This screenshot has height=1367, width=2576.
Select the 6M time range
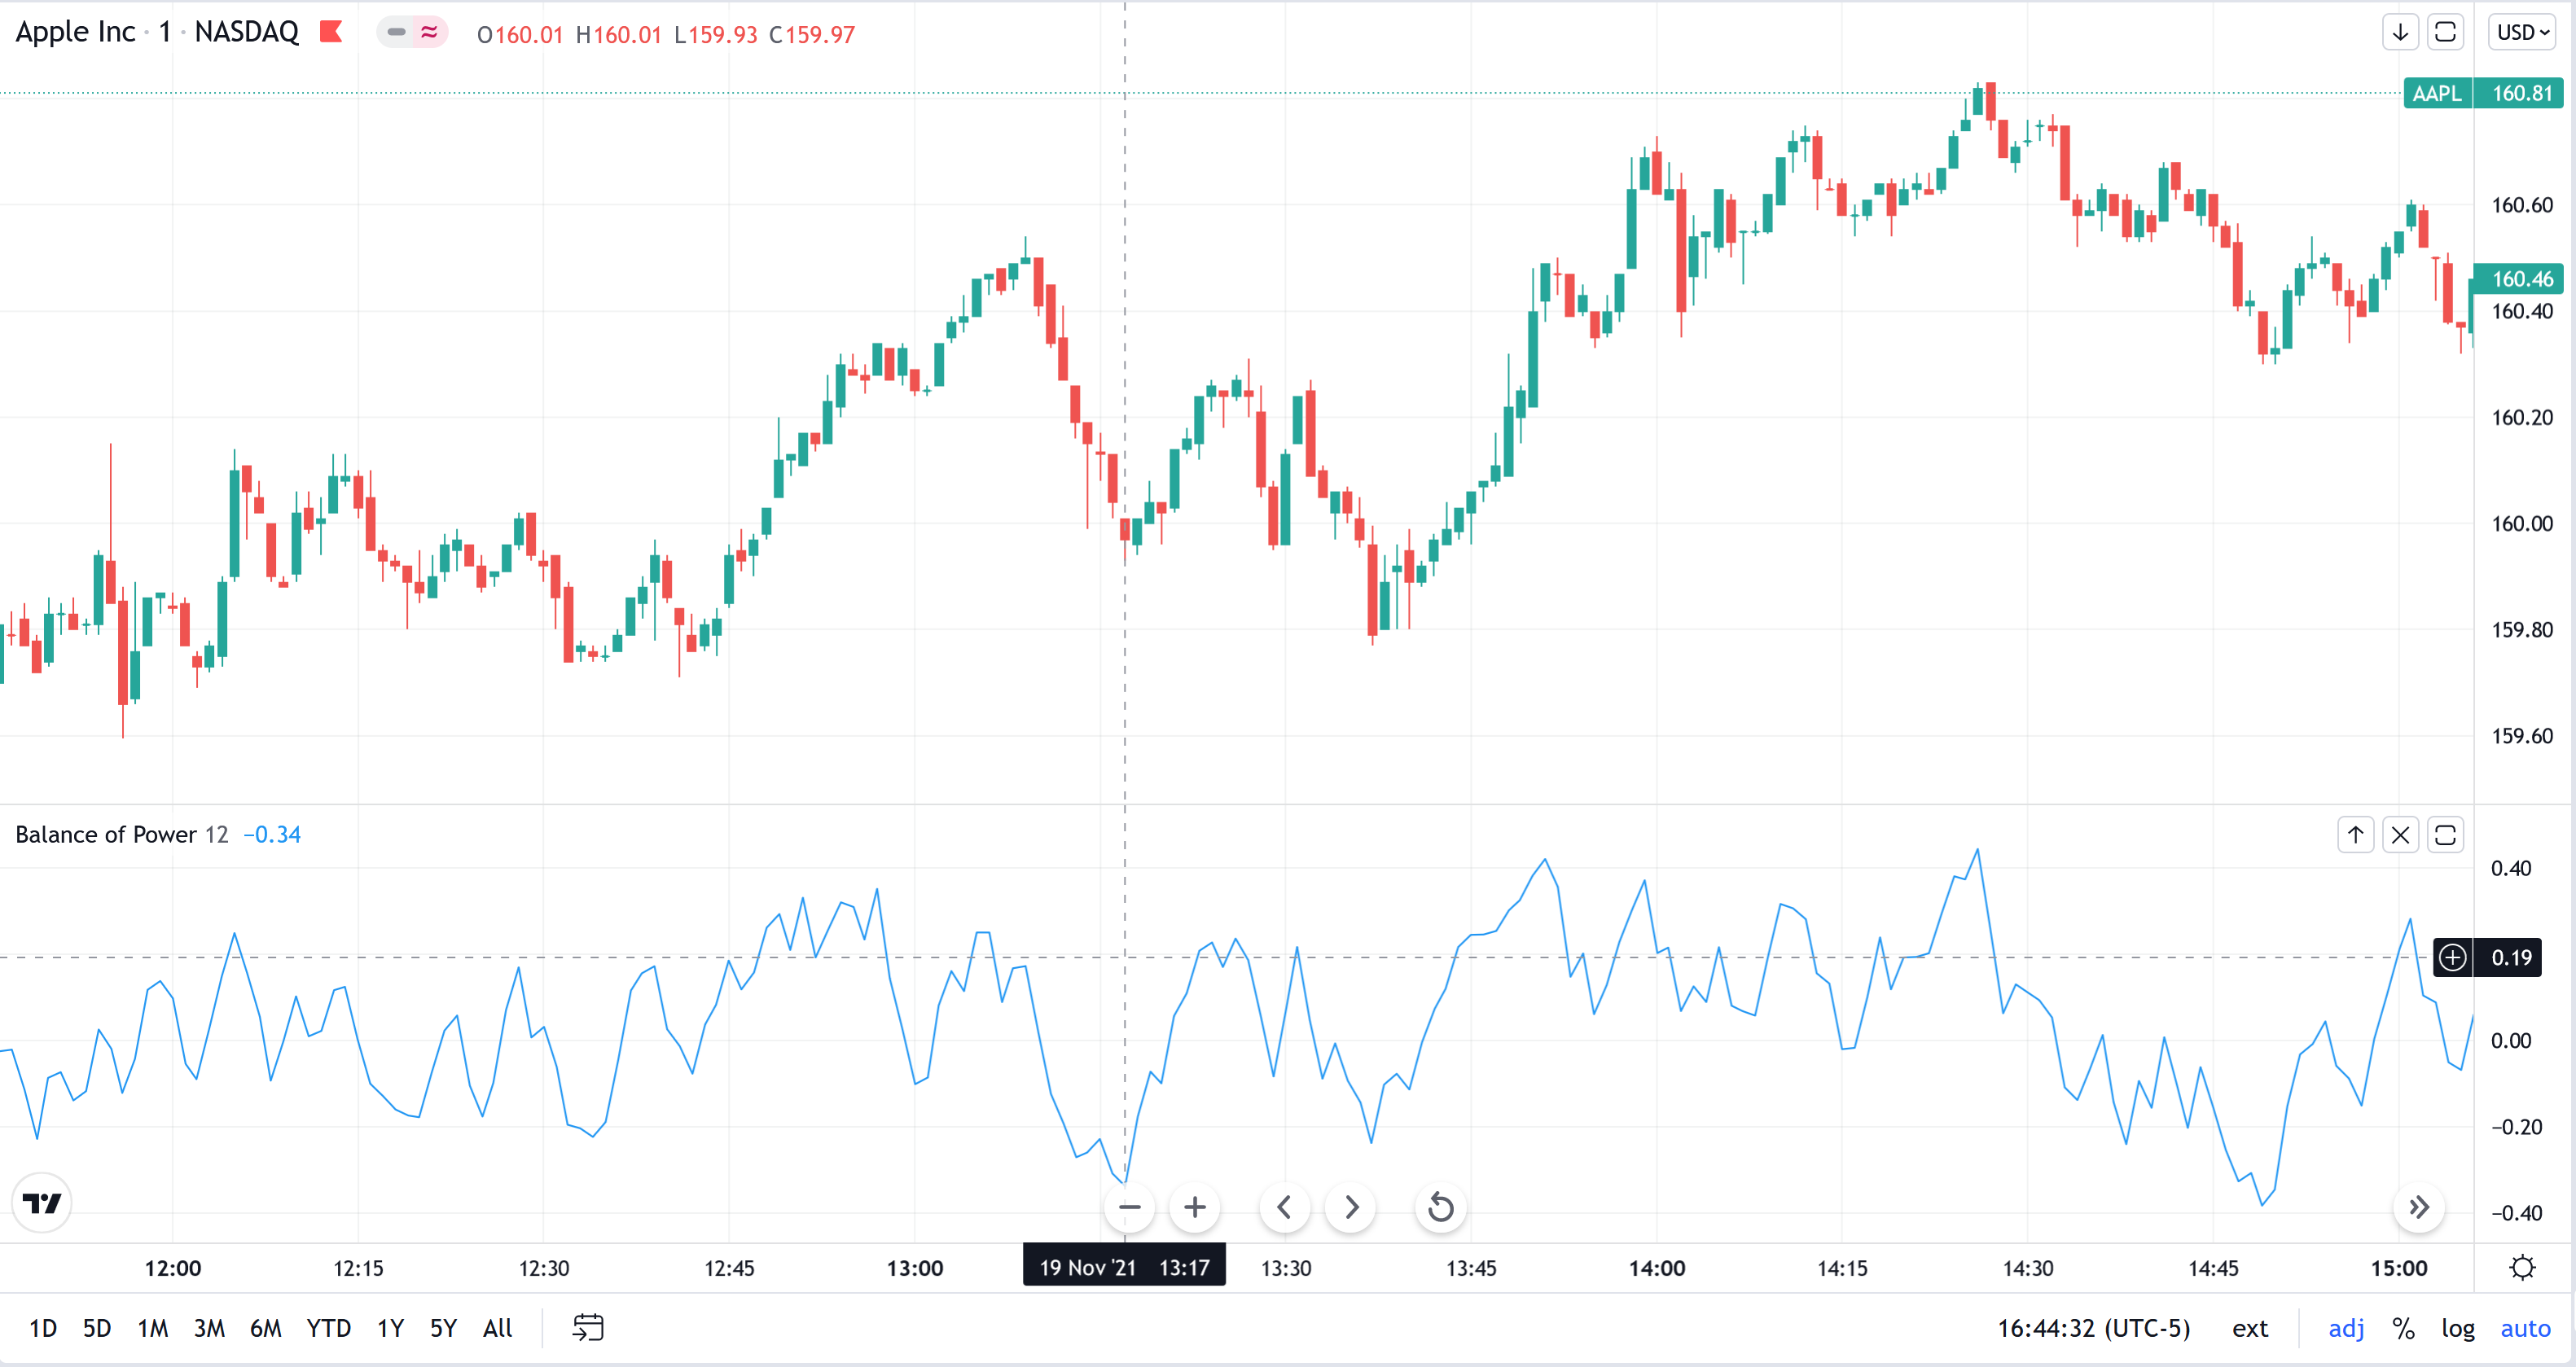(x=265, y=1328)
